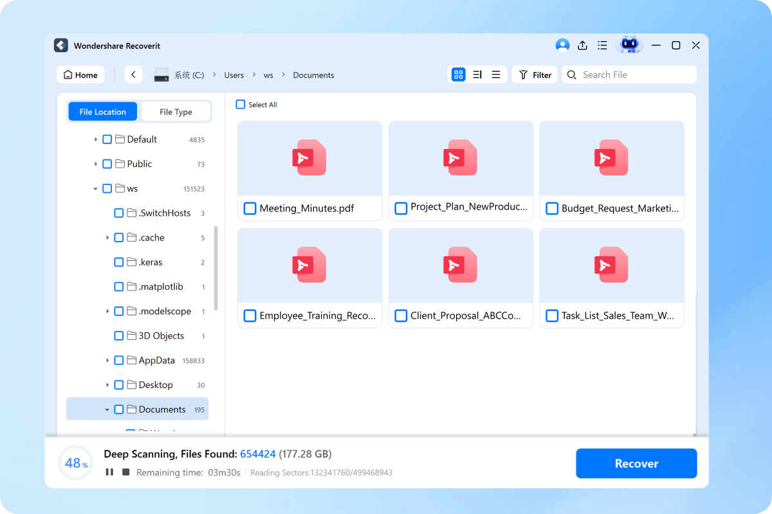The width and height of the screenshot is (772, 514).
Task: Expand the .modelscope folder tree node
Action: tap(107, 312)
